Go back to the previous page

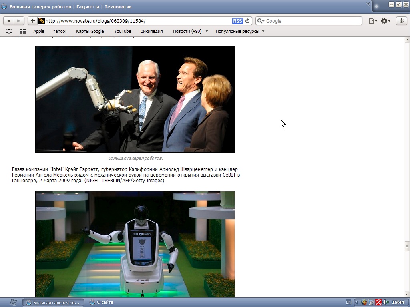point(9,21)
